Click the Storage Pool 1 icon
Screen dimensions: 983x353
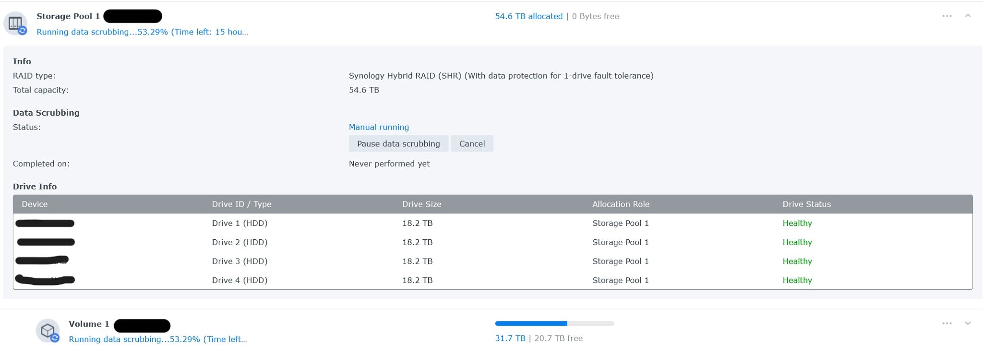coord(16,24)
